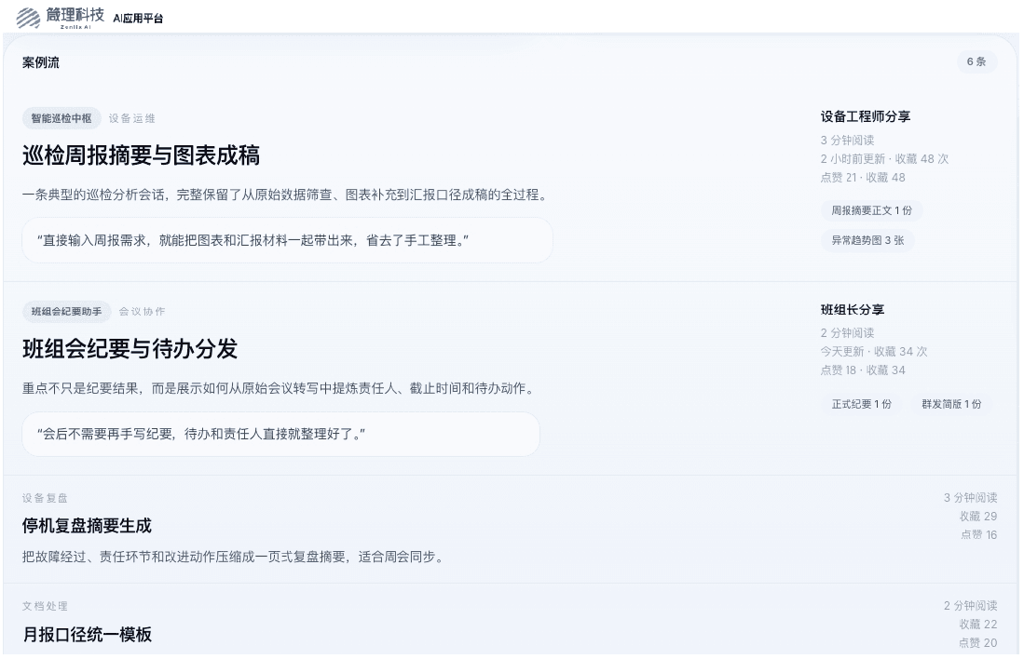Click the 会议协作 category label

click(143, 311)
